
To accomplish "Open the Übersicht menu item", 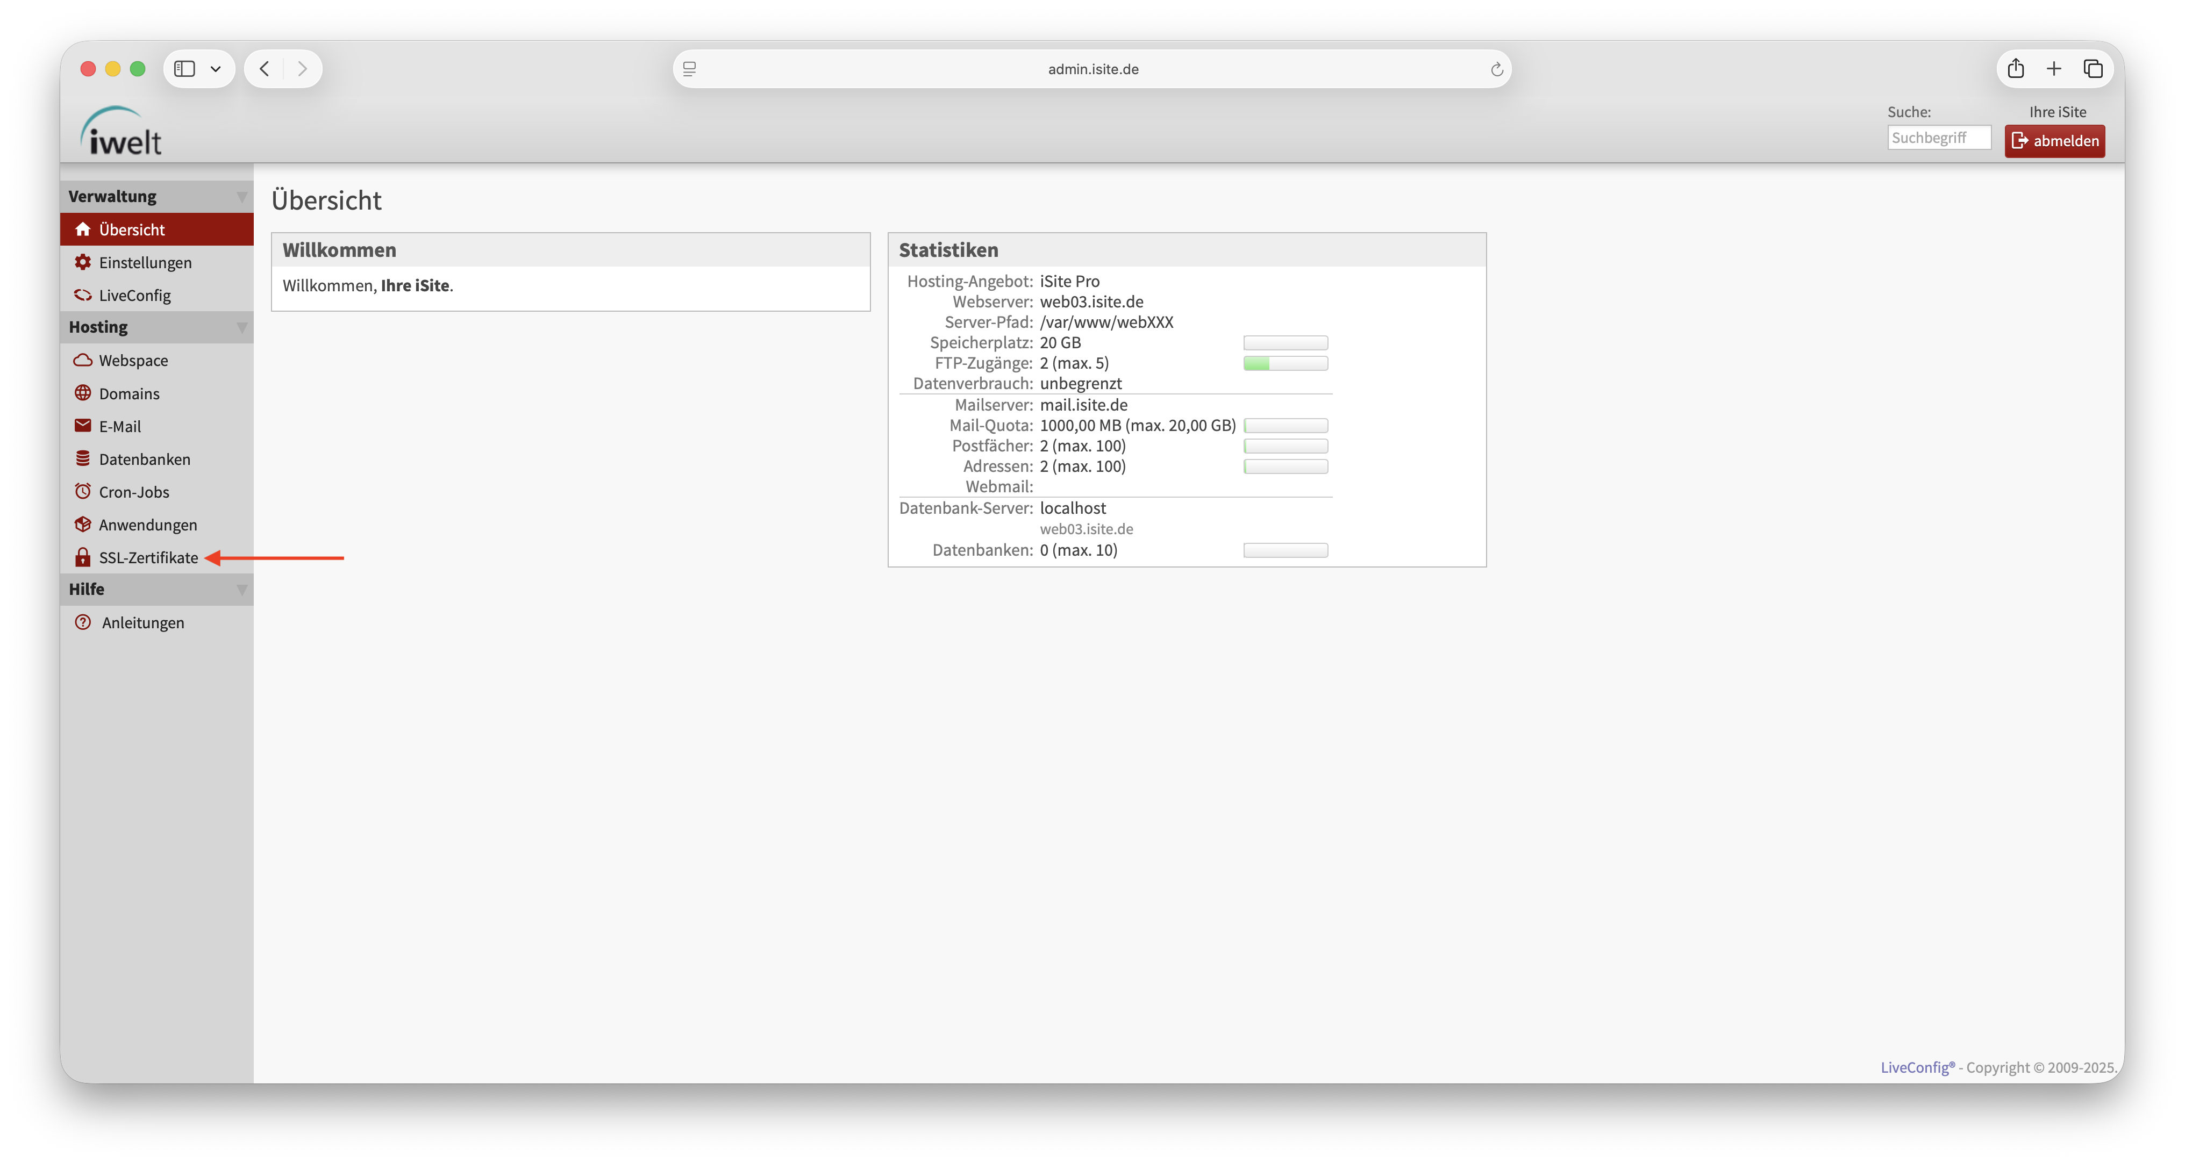I will pyautogui.click(x=132, y=229).
